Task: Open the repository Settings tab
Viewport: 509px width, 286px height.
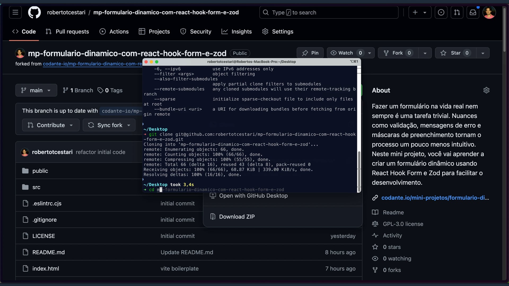Action: coord(278,32)
